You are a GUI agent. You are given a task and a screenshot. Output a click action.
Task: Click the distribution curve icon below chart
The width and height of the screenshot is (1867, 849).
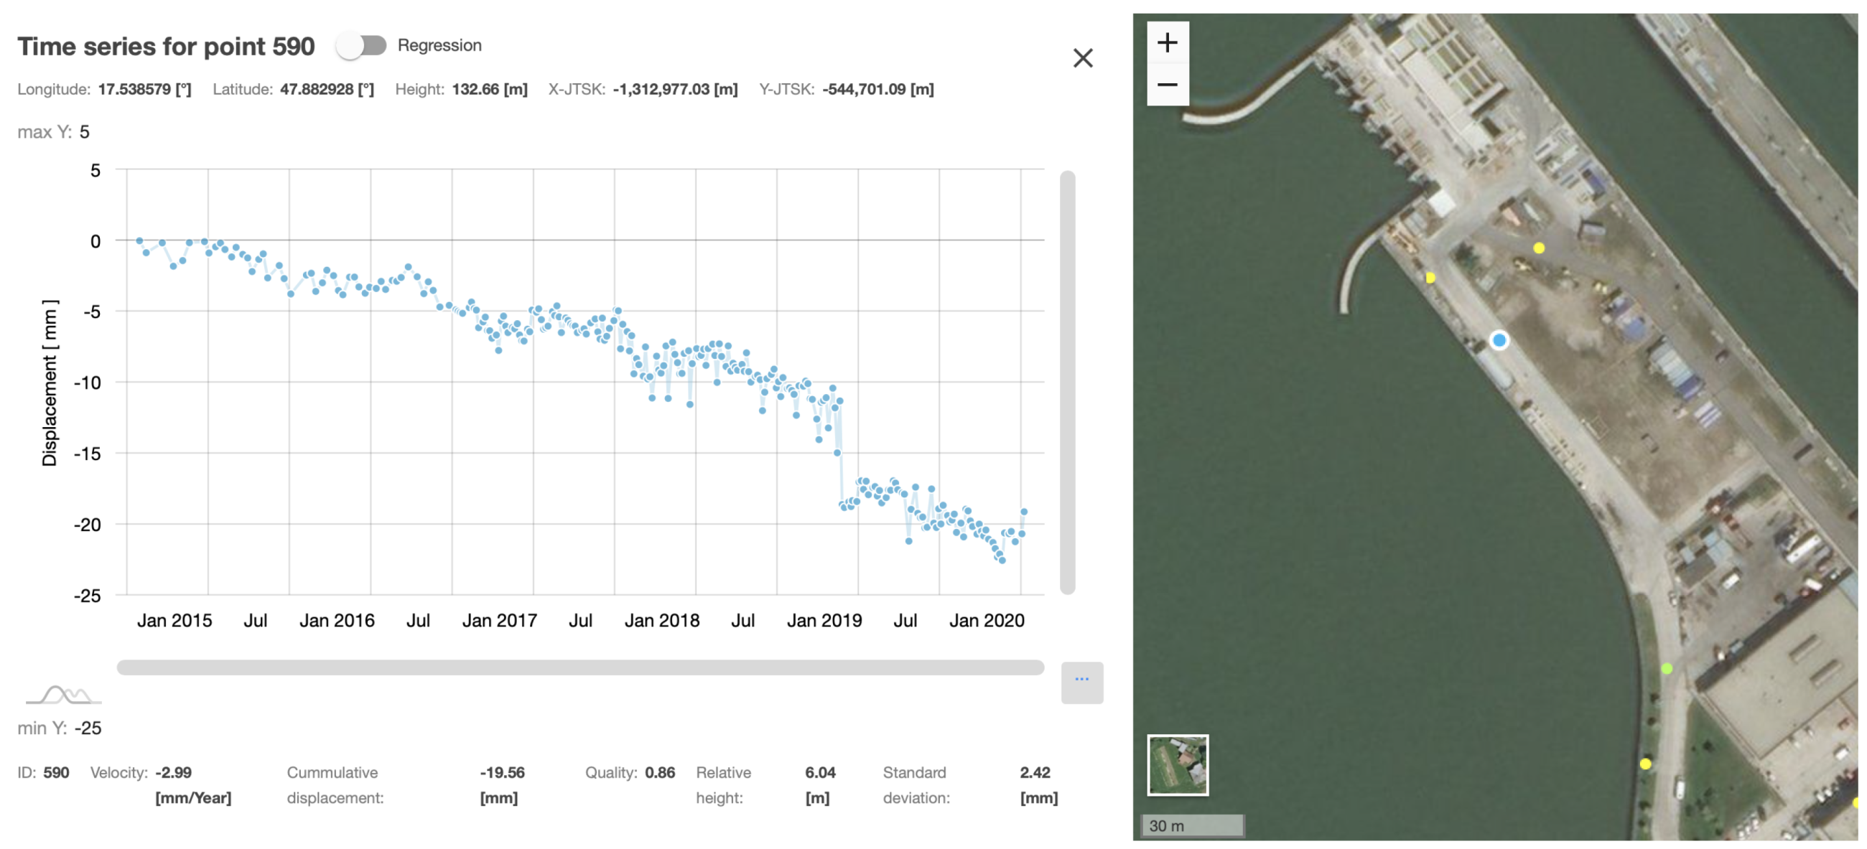click(64, 695)
